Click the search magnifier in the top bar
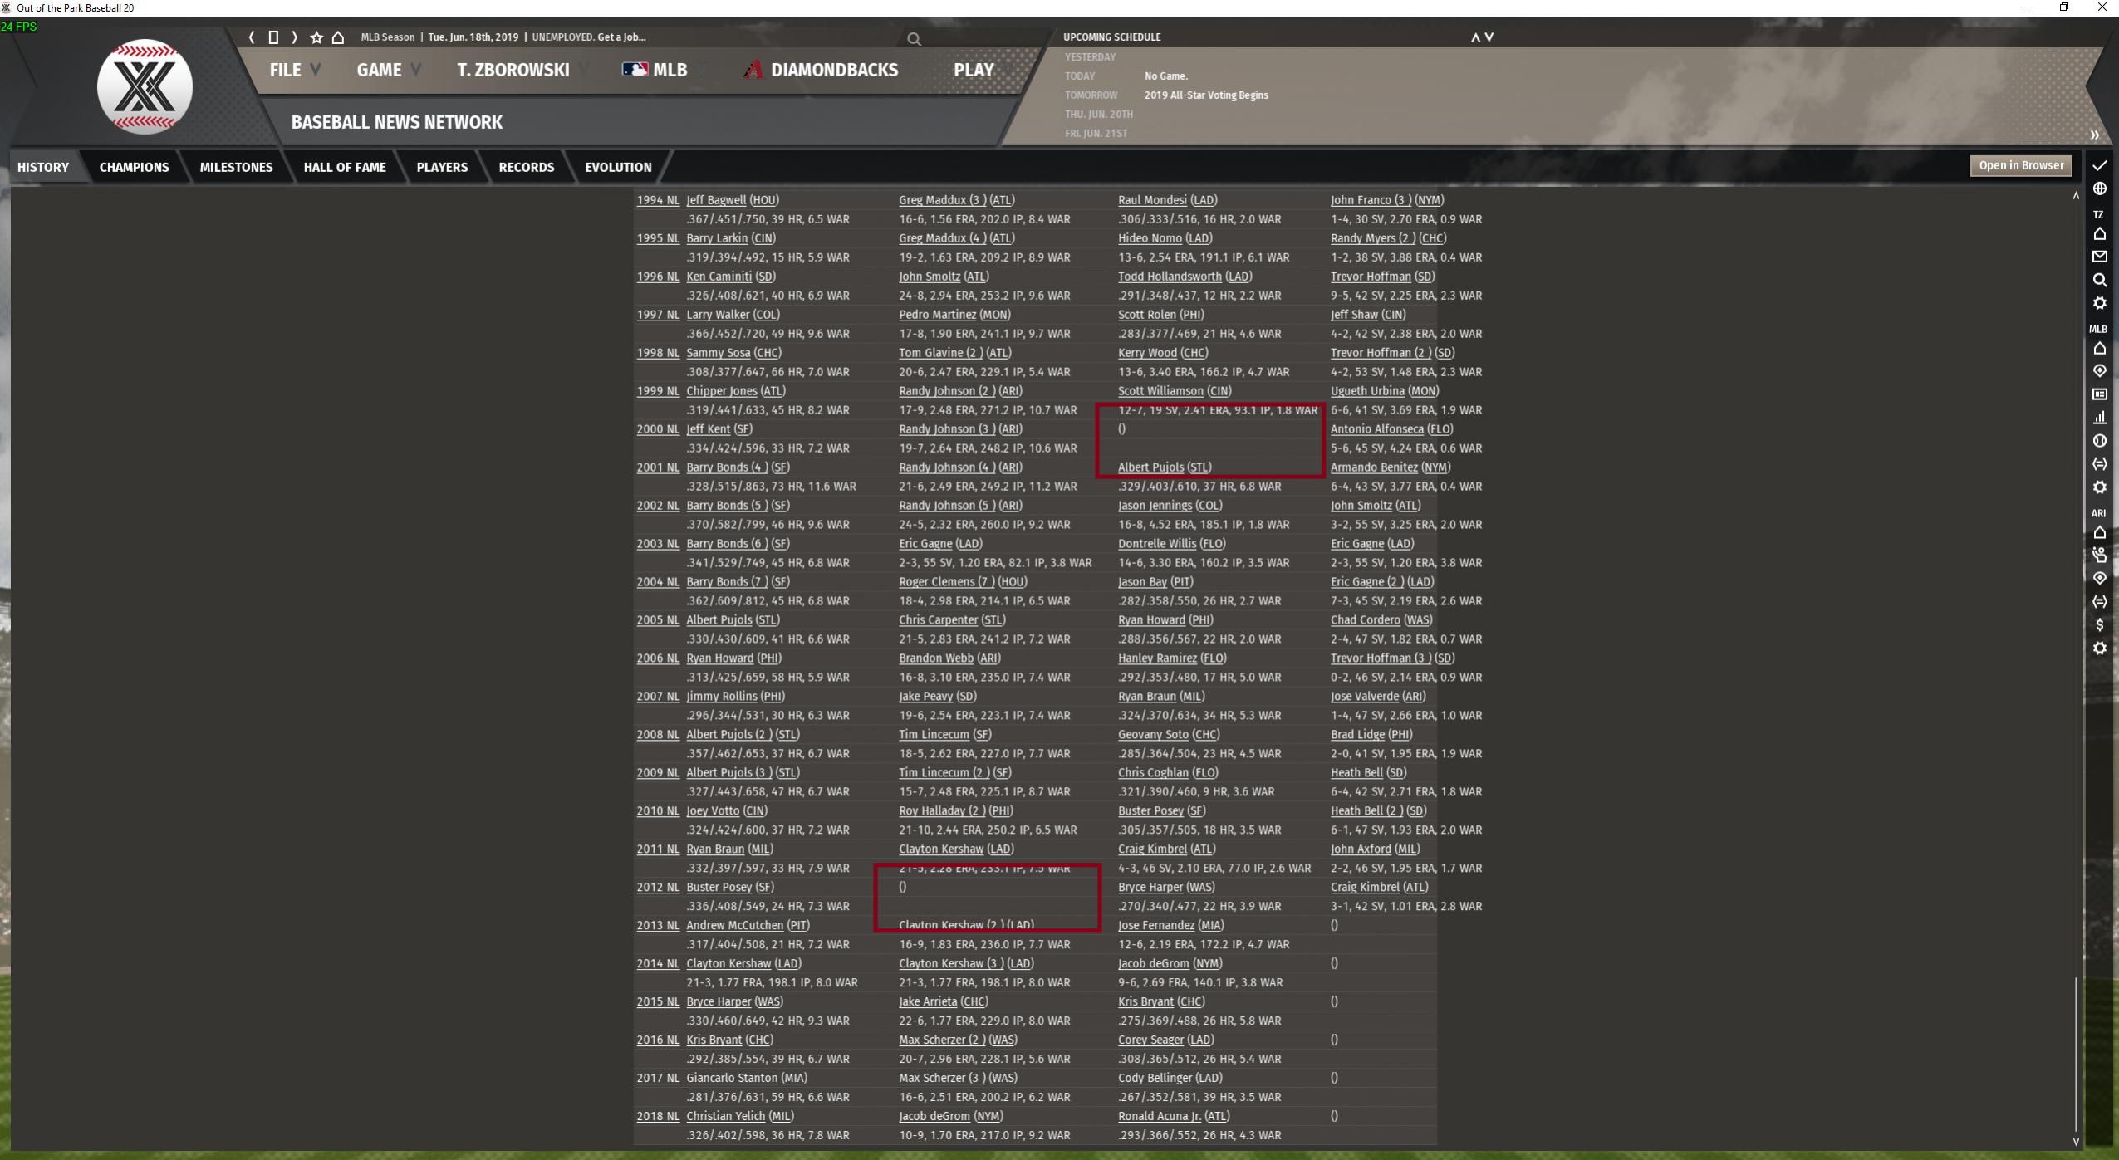 pos(914,39)
